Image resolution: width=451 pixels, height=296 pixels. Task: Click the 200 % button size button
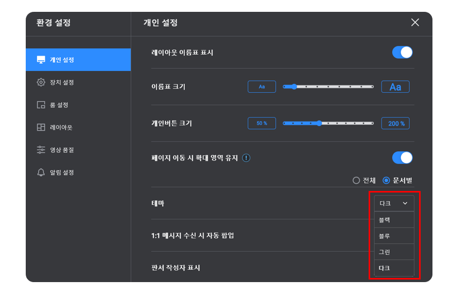pos(395,124)
